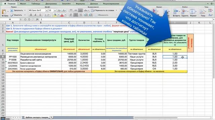215x120 pixels.
Task: Expand the Переносить по словам options arrow
Action: [117, 10]
